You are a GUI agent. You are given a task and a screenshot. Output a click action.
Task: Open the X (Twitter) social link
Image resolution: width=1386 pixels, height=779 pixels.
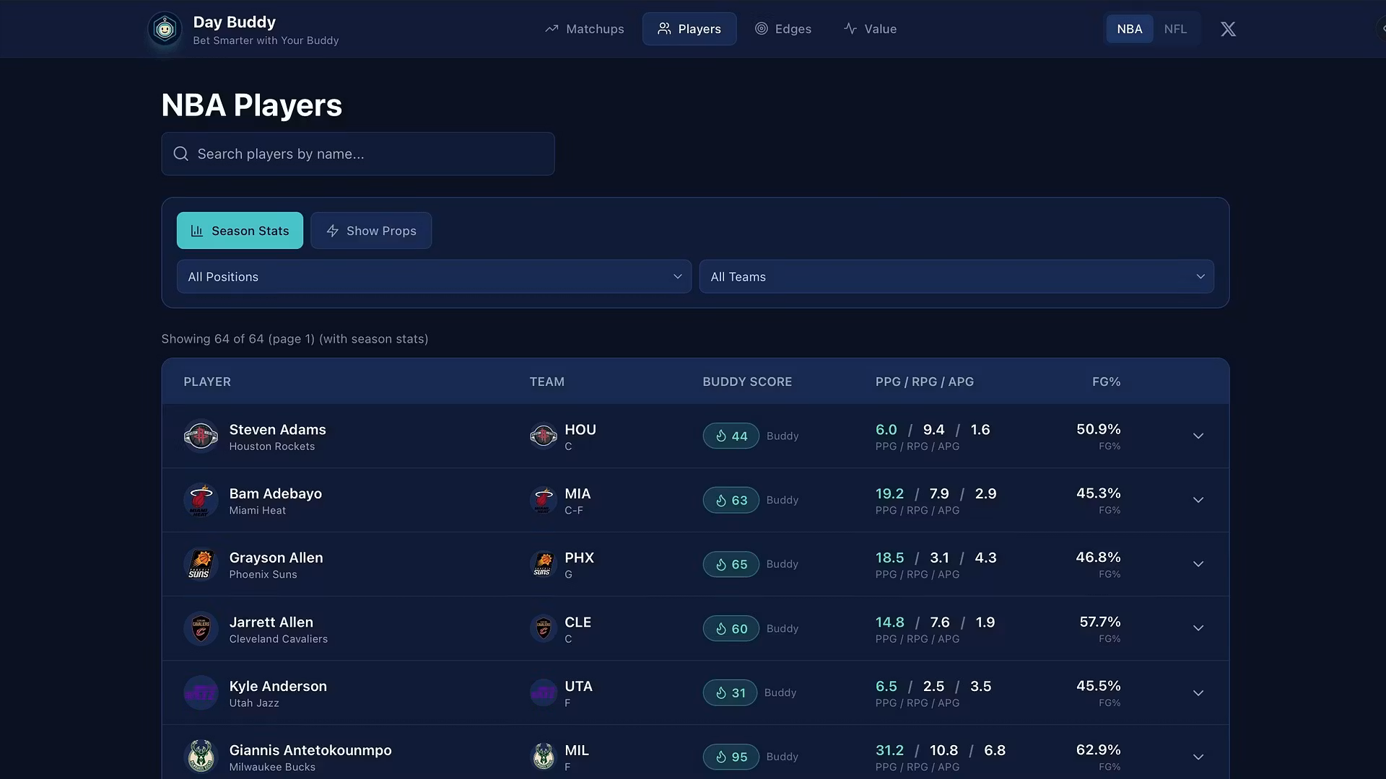(1228, 29)
